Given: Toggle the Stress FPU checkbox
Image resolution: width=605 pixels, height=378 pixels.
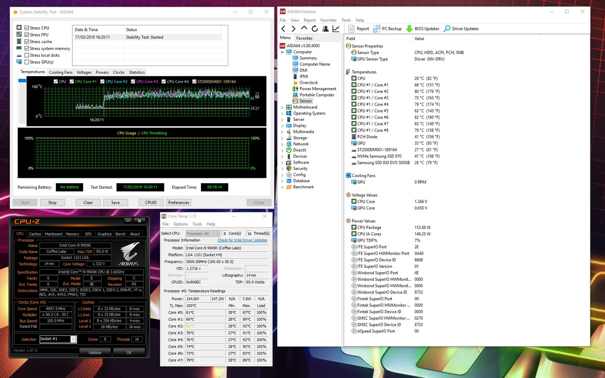Looking at the screenshot, I should coord(27,35).
